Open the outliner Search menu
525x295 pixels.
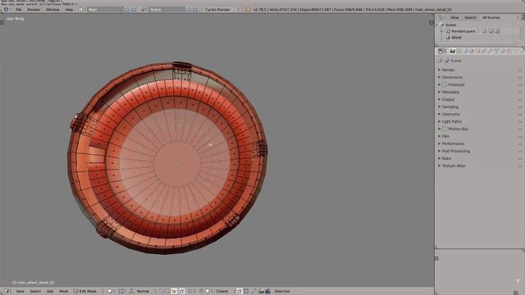(470, 17)
